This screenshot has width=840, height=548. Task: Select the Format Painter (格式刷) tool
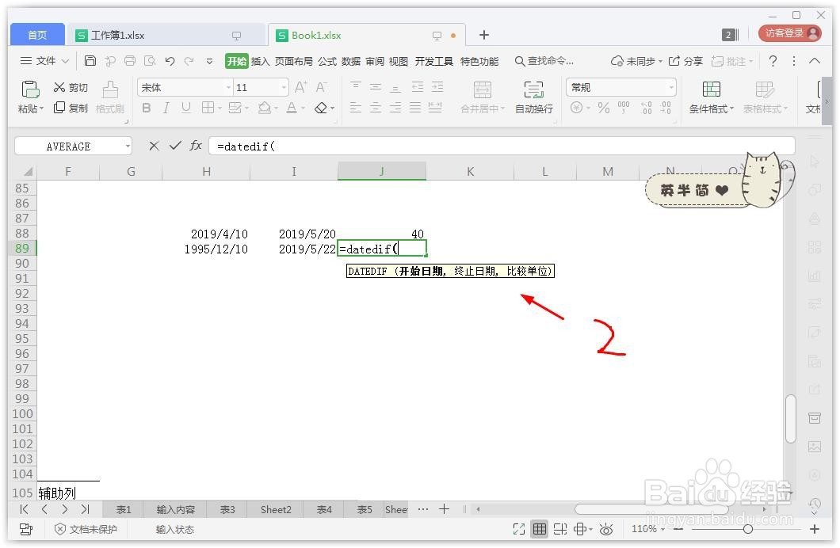[109, 97]
